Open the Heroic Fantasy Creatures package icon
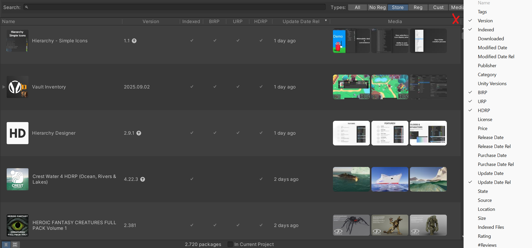 click(17, 225)
